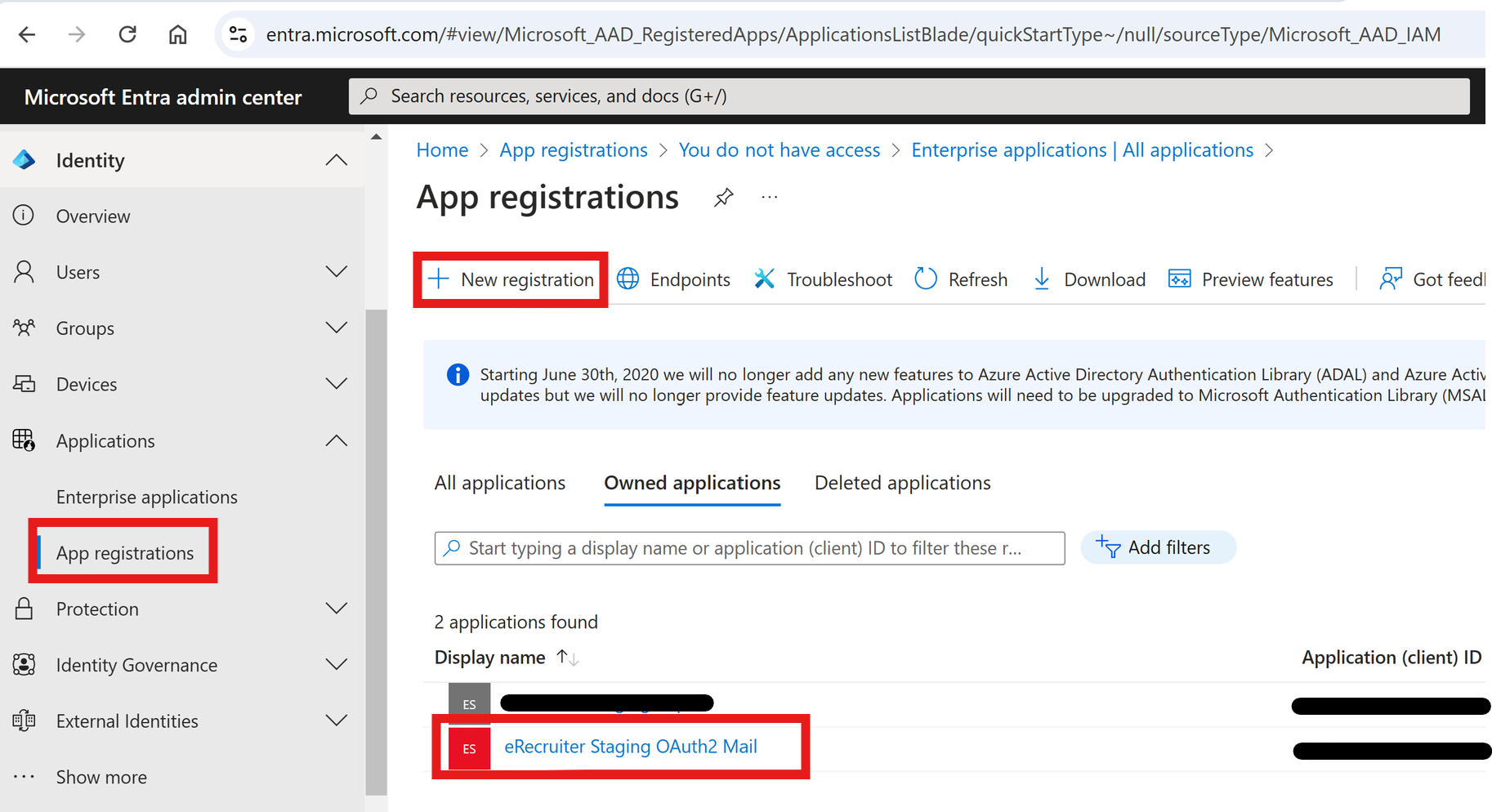This screenshot has height=812, width=1492.
Task: Go to Home breadcrumb link
Action: [x=442, y=150]
